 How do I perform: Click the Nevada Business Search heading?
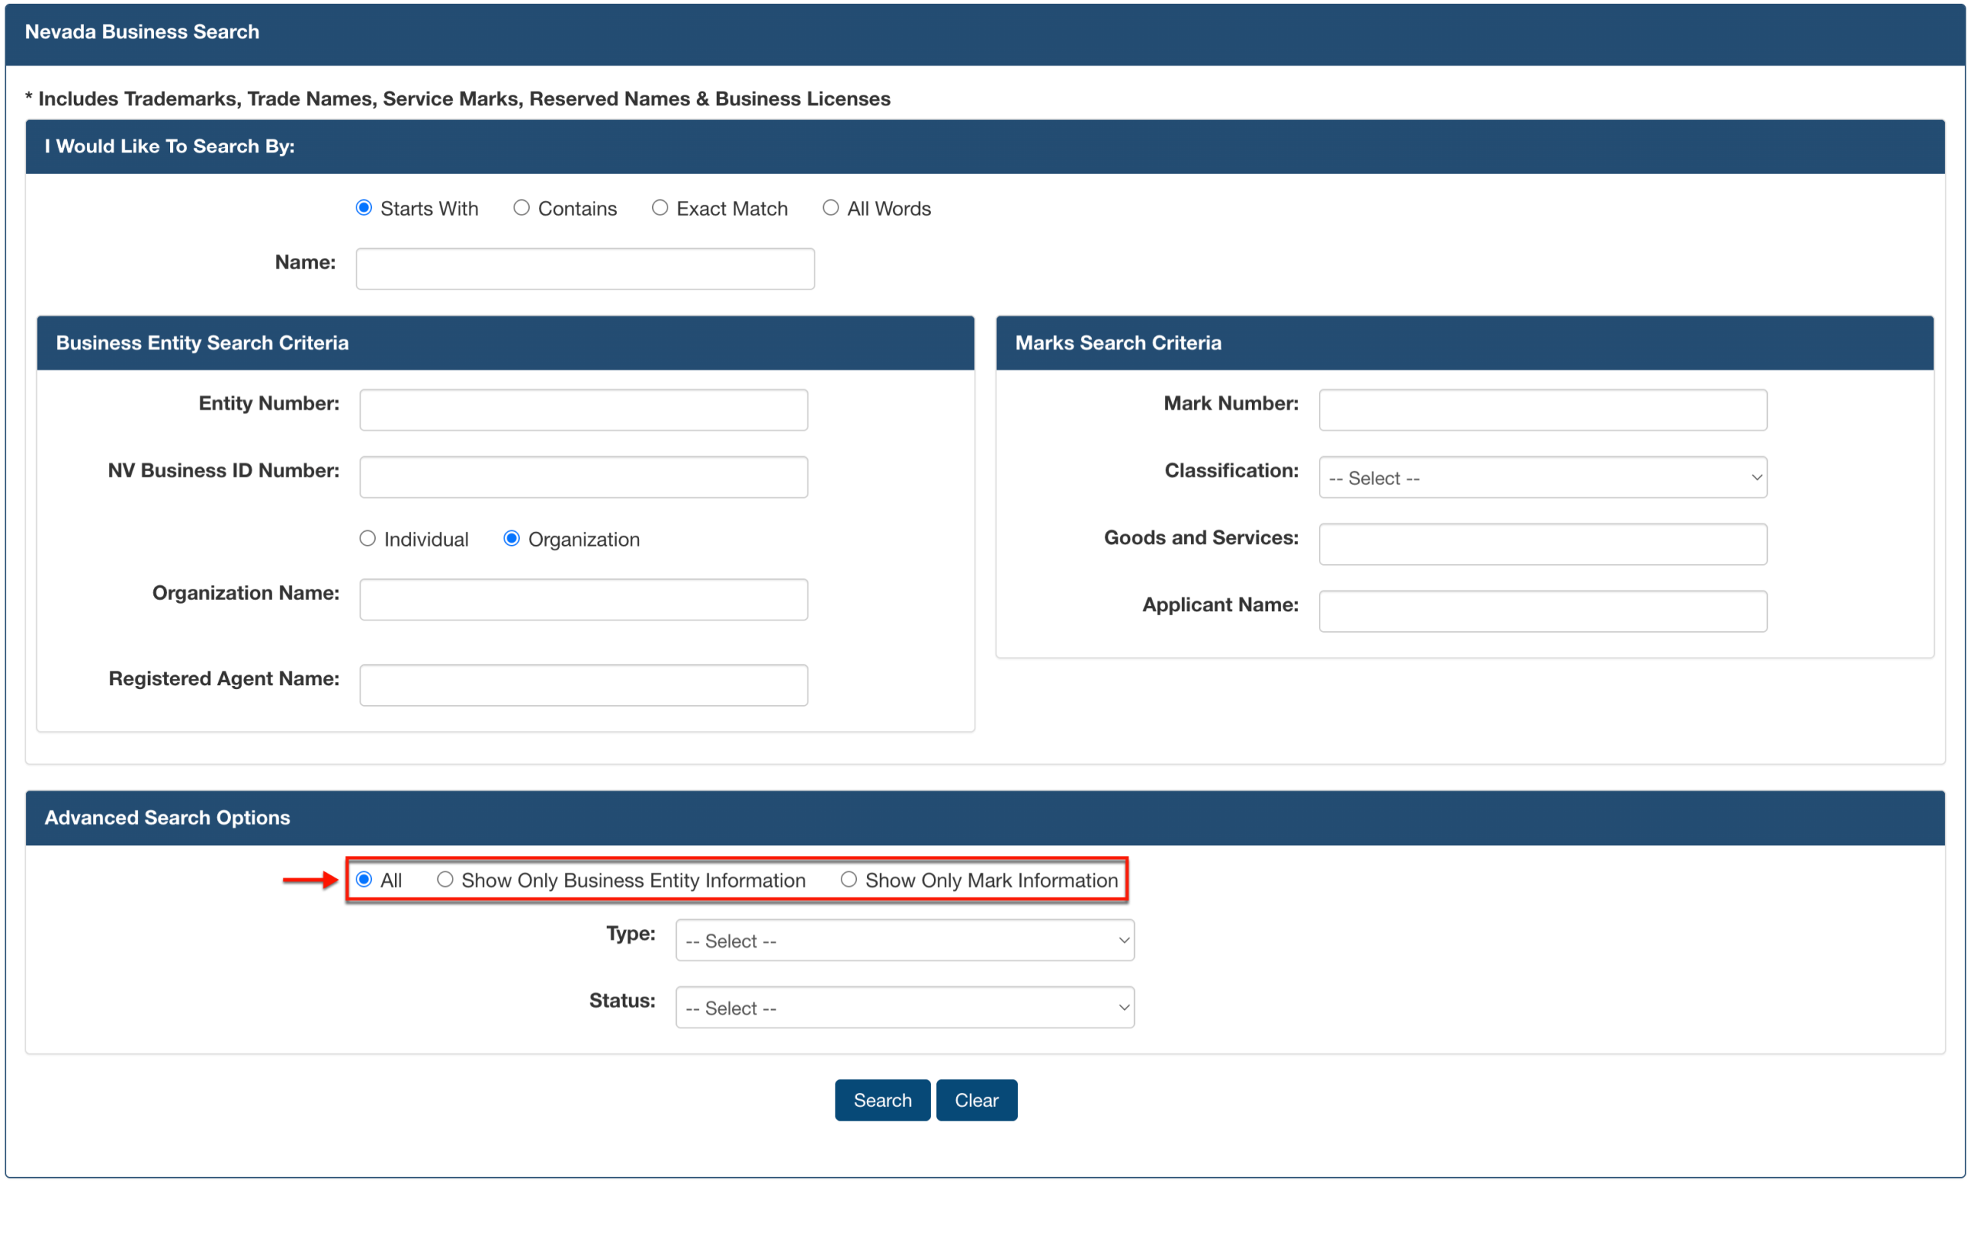142,32
